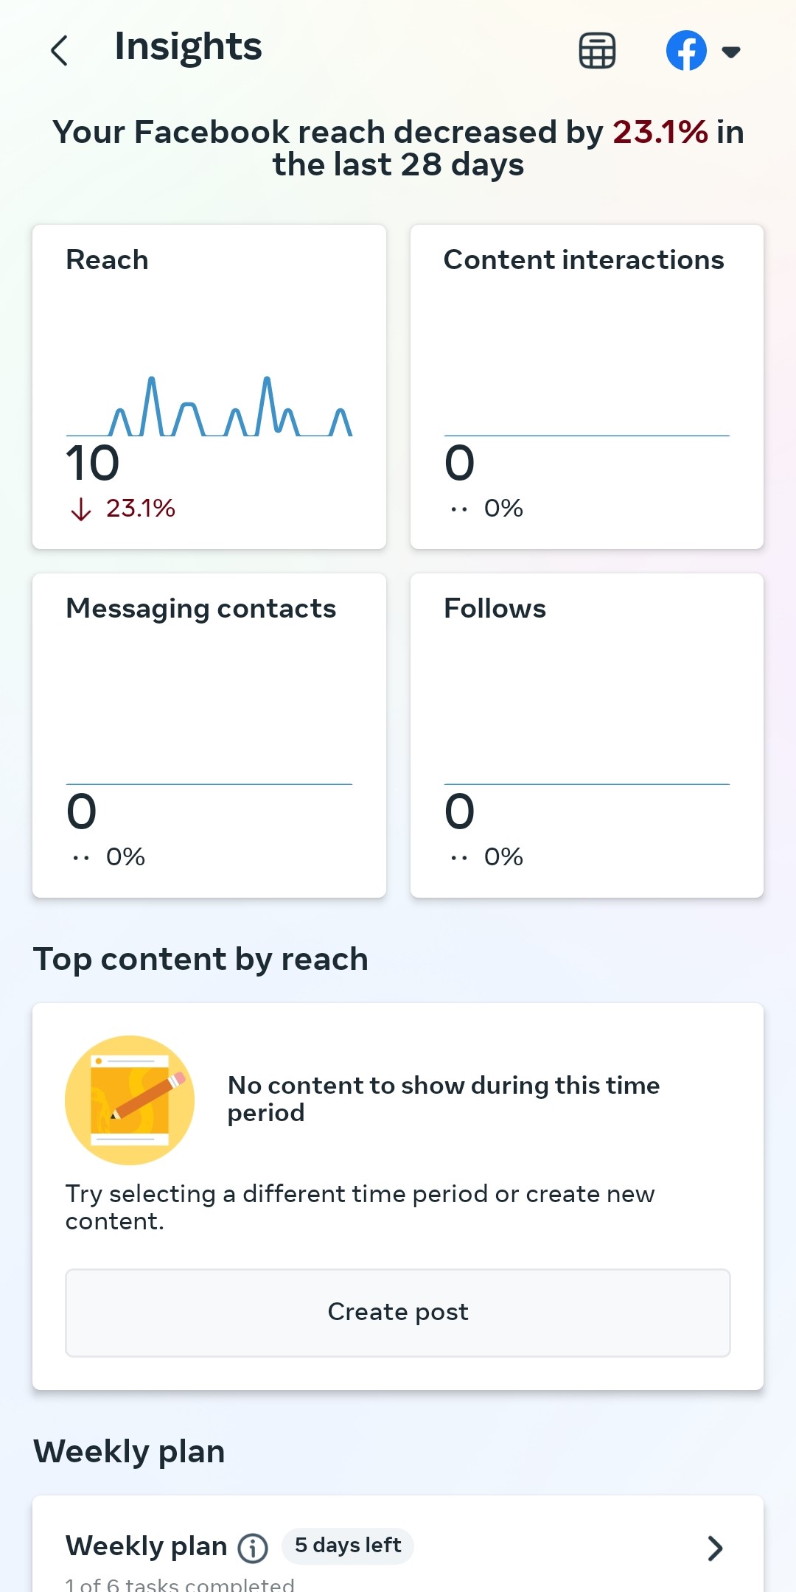Open the Messaging contacts card
This screenshot has height=1592, width=796.
coord(209,736)
